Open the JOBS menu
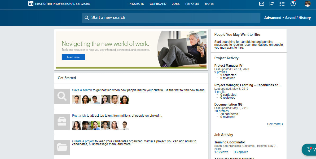 point(176,4)
